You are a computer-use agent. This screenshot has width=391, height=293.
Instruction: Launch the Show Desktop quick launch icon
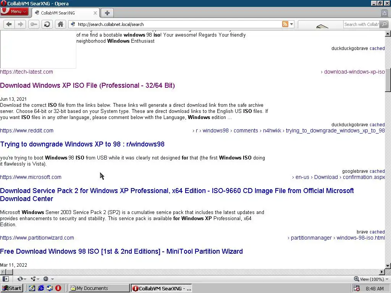[x=32, y=288]
